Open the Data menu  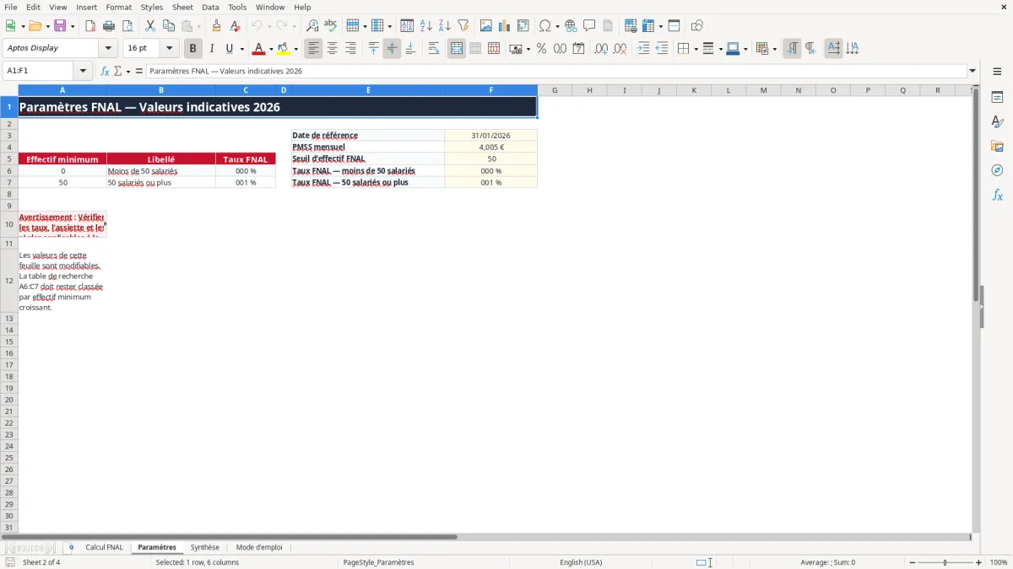click(210, 7)
